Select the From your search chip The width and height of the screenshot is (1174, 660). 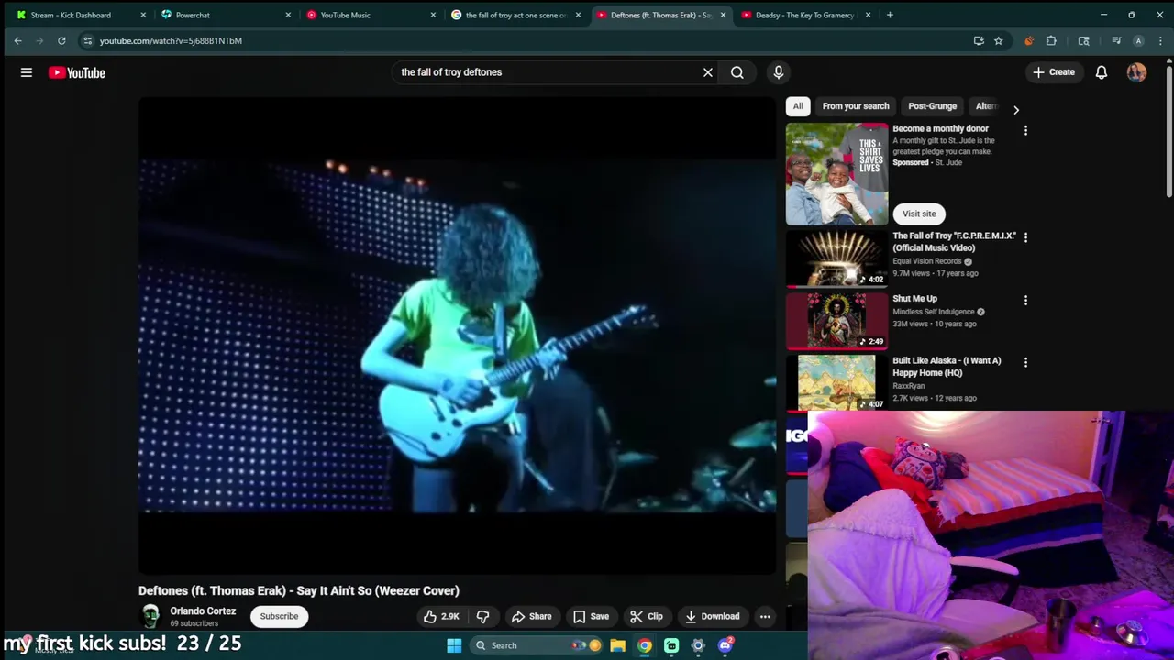856,106
